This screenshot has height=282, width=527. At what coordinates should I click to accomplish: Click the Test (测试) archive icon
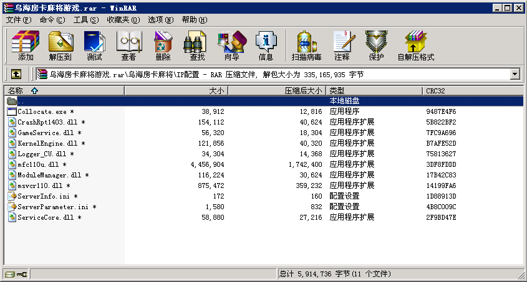tap(94, 45)
